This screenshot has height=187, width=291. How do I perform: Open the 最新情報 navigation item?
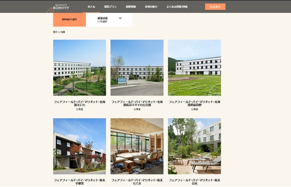131,7
